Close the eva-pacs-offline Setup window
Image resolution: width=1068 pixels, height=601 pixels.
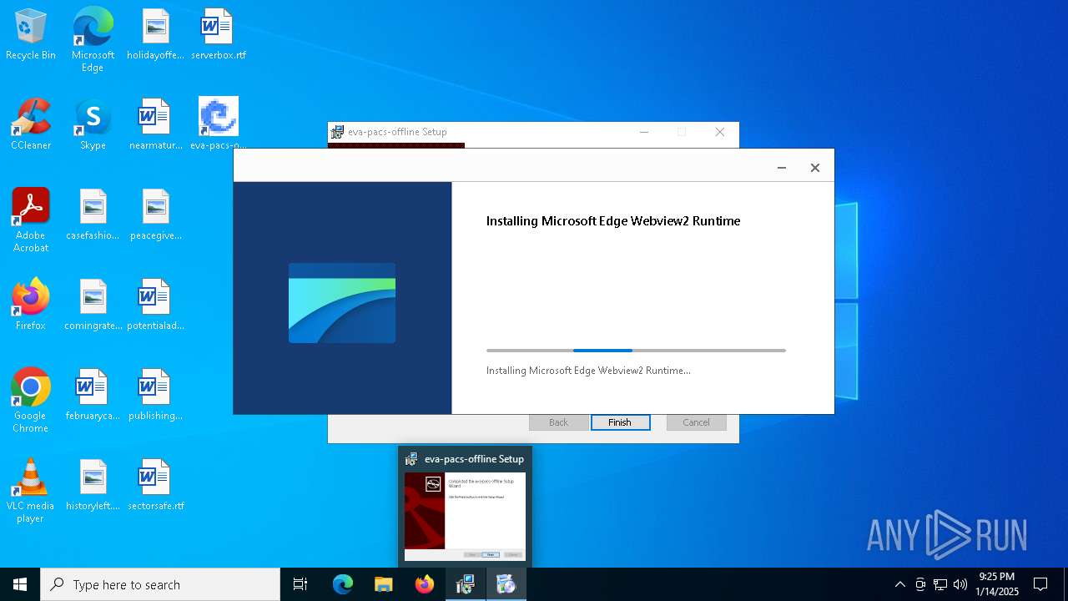[x=720, y=132]
